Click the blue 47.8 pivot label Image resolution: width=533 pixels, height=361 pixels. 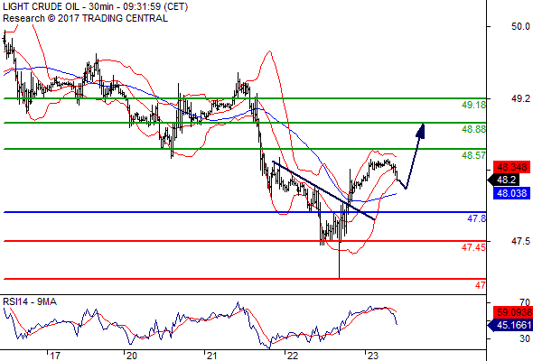coord(477,218)
